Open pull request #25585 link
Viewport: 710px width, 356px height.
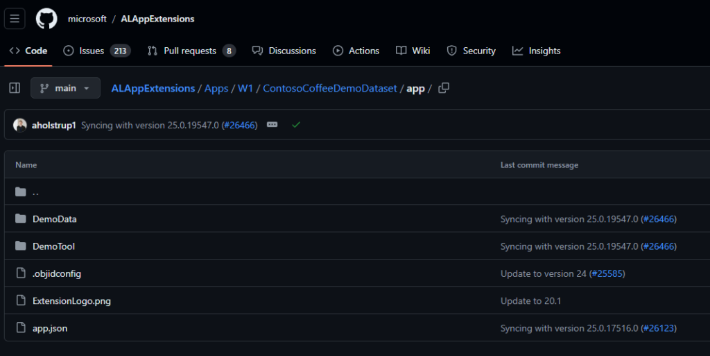[607, 273]
